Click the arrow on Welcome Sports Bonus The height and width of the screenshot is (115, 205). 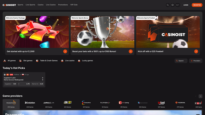(x=131, y=51)
